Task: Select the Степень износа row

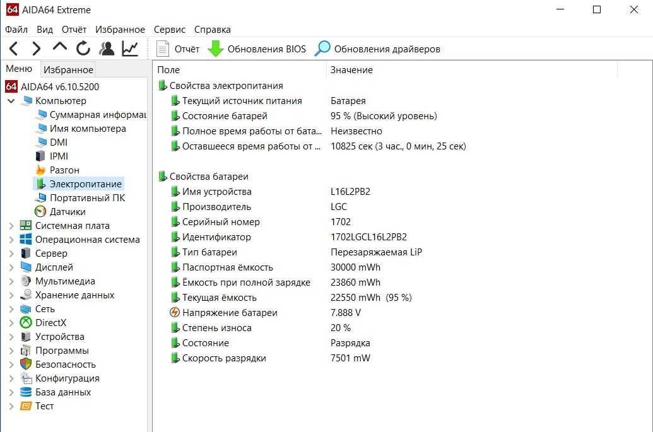Action: click(216, 327)
